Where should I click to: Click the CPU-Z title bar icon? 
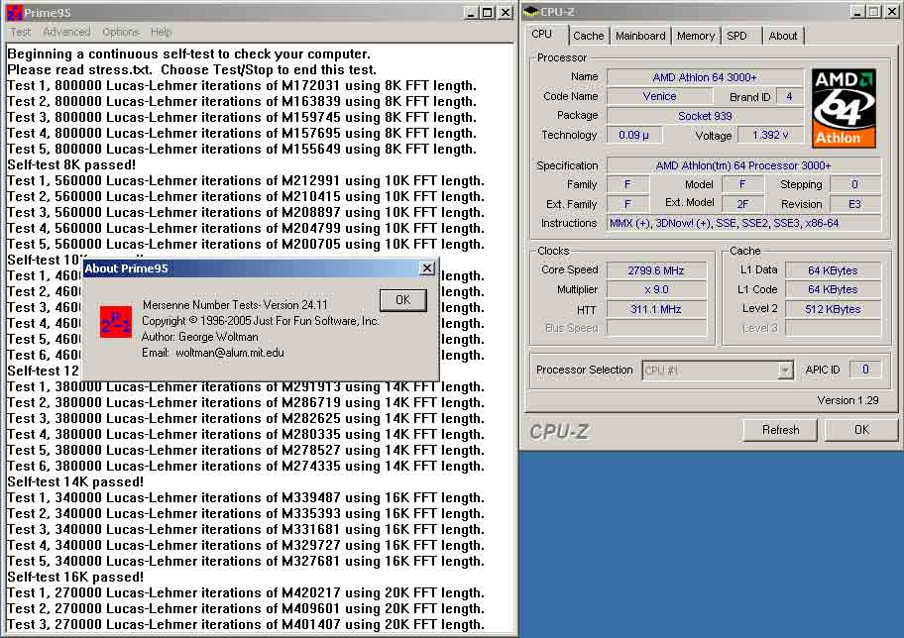(x=531, y=12)
